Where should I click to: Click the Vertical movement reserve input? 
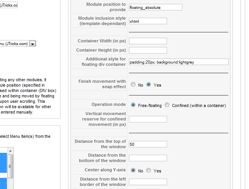(x=148, y=119)
